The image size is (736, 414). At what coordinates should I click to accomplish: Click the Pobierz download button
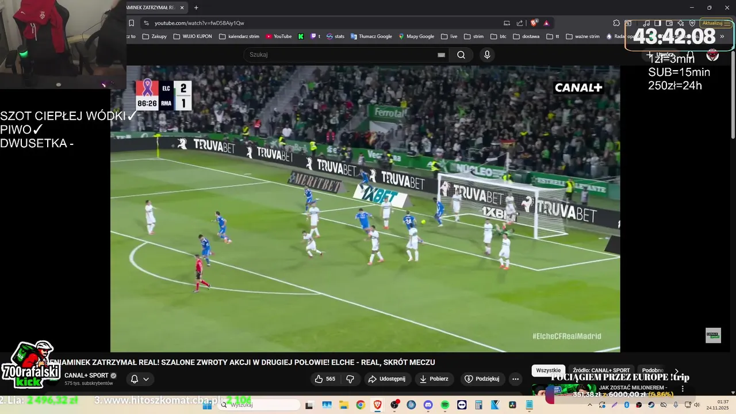(434, 379)
